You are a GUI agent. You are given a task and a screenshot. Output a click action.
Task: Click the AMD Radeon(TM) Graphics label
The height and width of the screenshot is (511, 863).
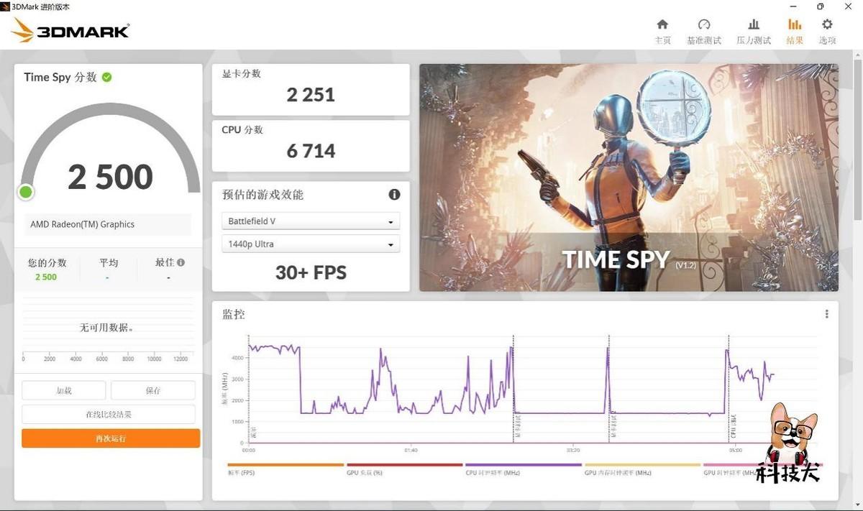[x=82, y=224]
